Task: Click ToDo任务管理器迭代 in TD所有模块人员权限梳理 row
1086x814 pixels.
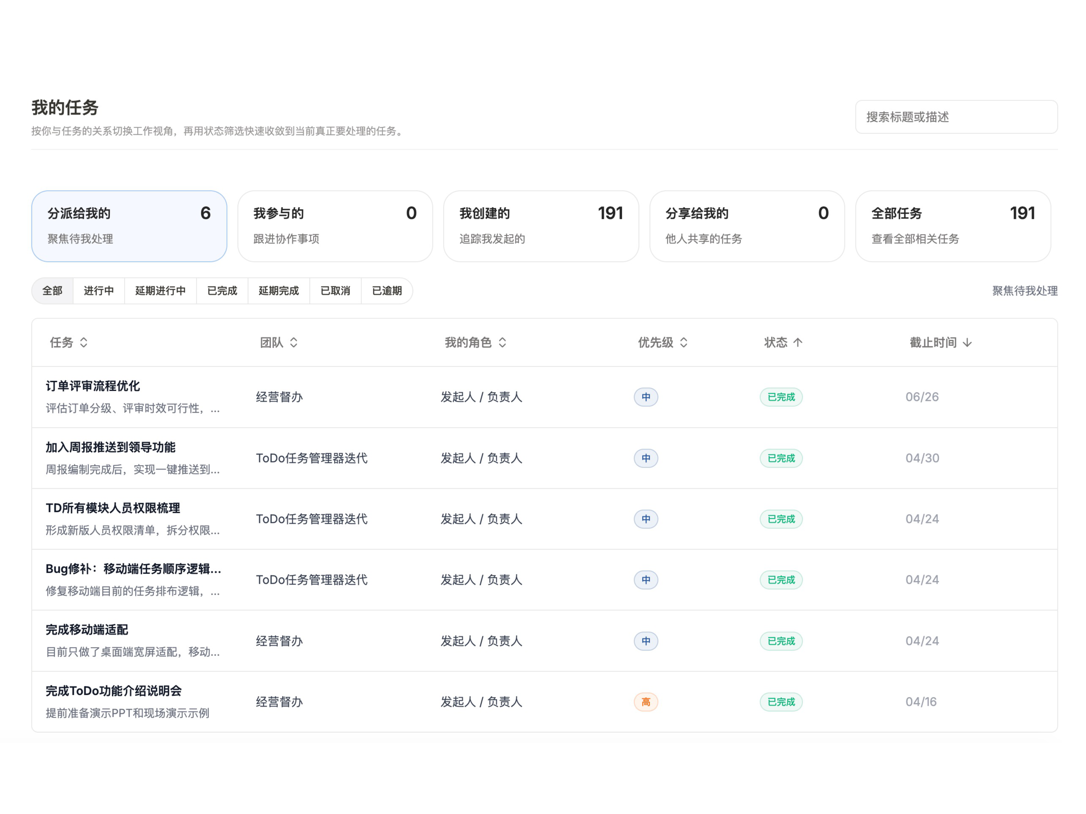Action: [312, 519]
